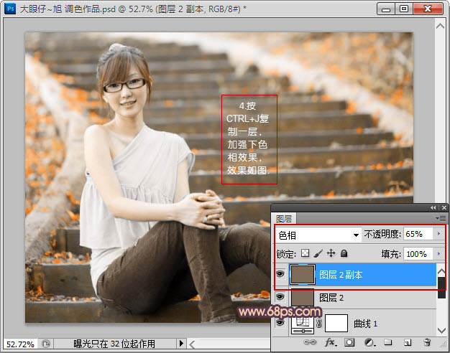Toggle lock position for layer
The image size is (450, 353).
(331, 253)
